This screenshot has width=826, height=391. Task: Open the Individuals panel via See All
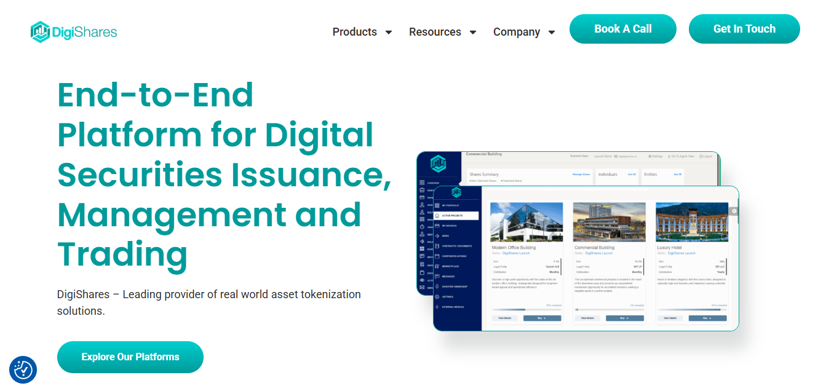pyautogui.click(x=632, y=174)
